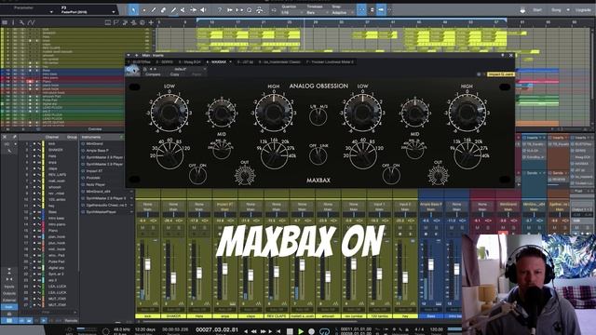Open the Song page tab
This screenshot has height=335, width=596.
pos(556,10)
